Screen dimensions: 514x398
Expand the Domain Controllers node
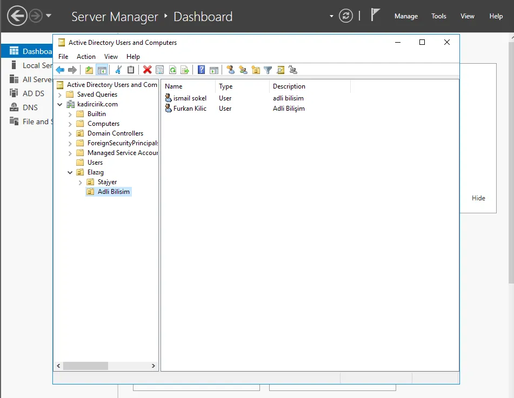coord(70,134)
